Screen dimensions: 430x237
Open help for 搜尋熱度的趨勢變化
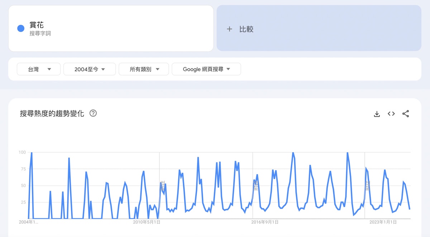pos(93,113)
